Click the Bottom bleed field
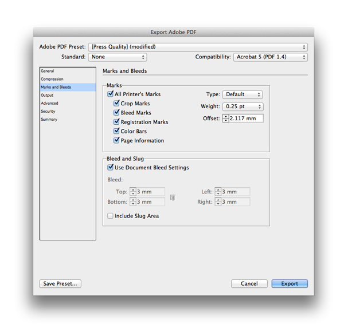 [150, 201]
